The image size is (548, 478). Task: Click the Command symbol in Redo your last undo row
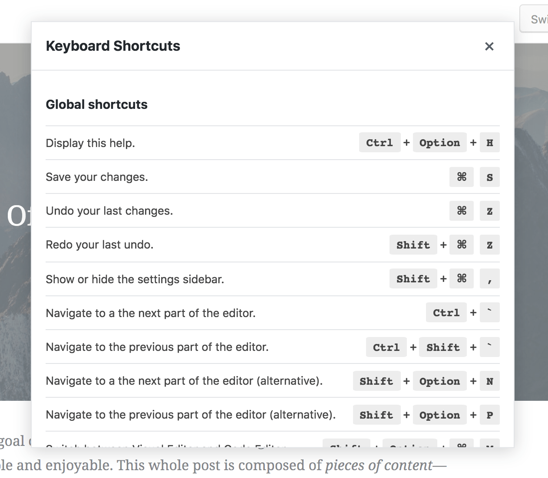pyautogui.click(x=461, y=245)
